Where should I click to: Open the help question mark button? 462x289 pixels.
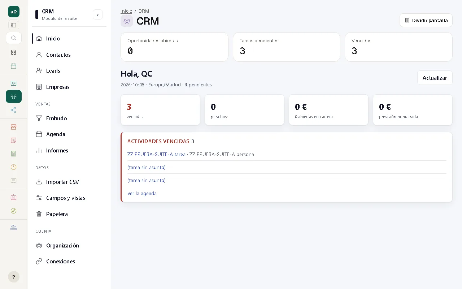14,277
